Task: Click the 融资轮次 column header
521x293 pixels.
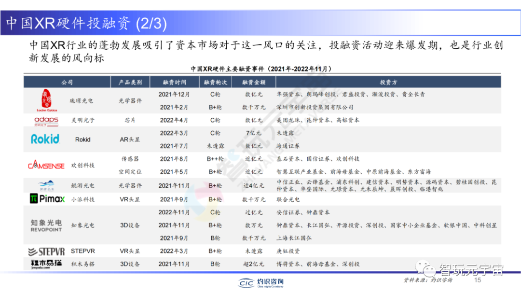Action: (x=215, y=82)
